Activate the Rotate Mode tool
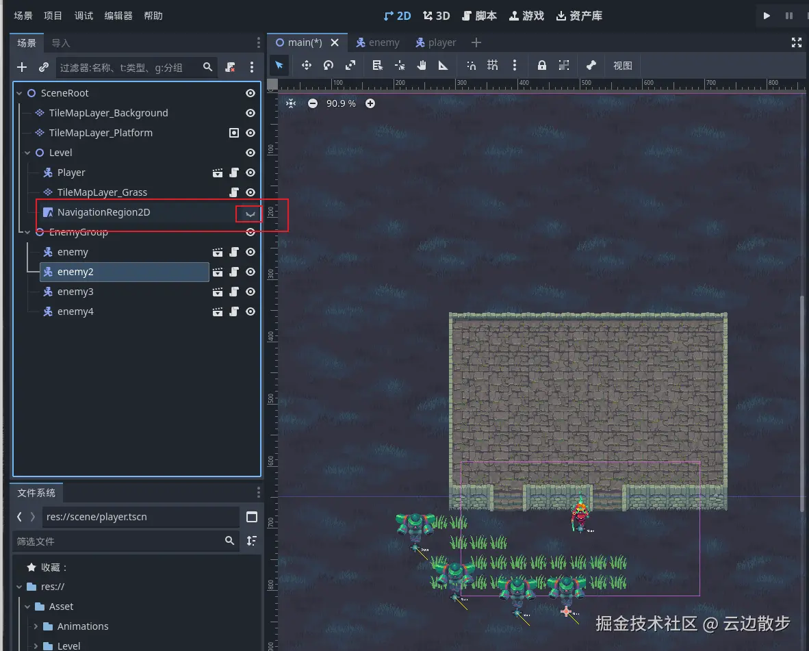 click(x=328, y=66)
